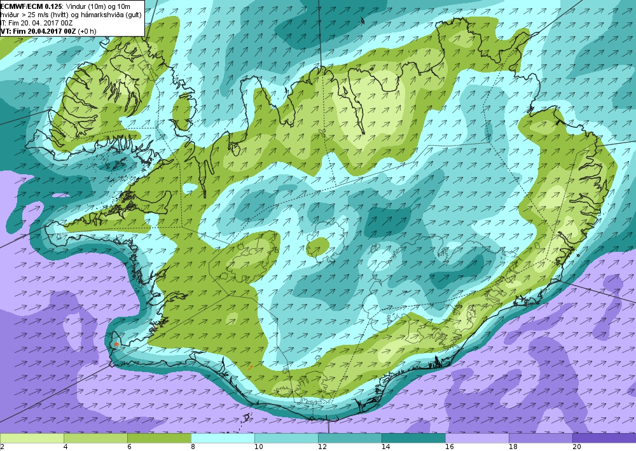Click the "hviður > 25 m/s (hvítt)" description line
Viewport: 636px width, 451px height.
(71, 15)
